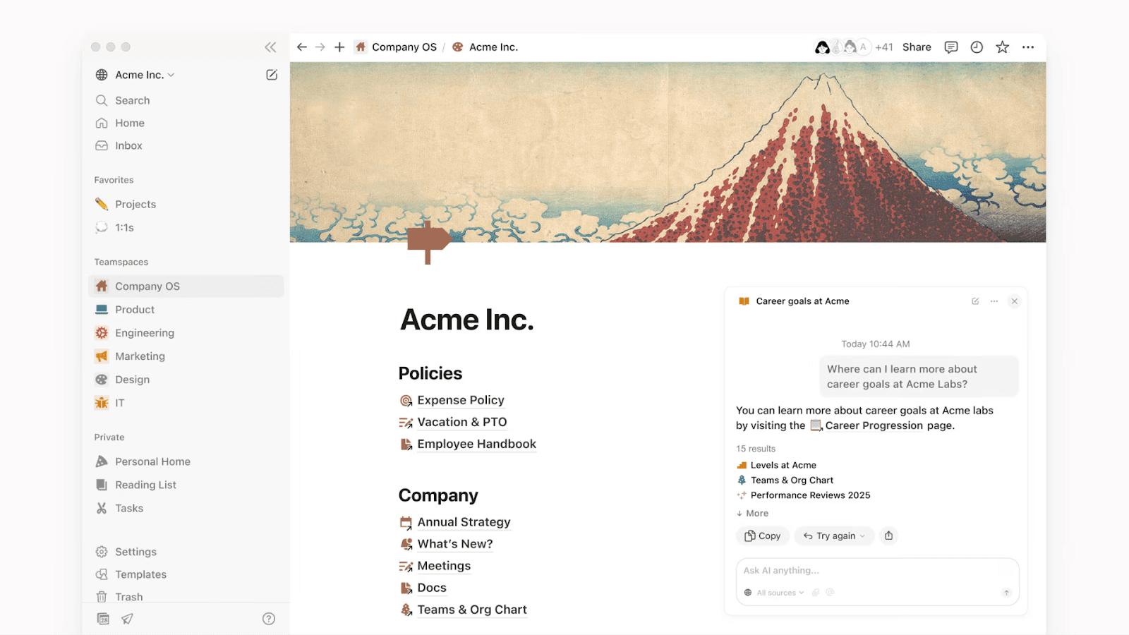Image resolution: width=1129 pixels, height=635 pixels.
Task: Open Reading List private page
Action: coord(186,485)
